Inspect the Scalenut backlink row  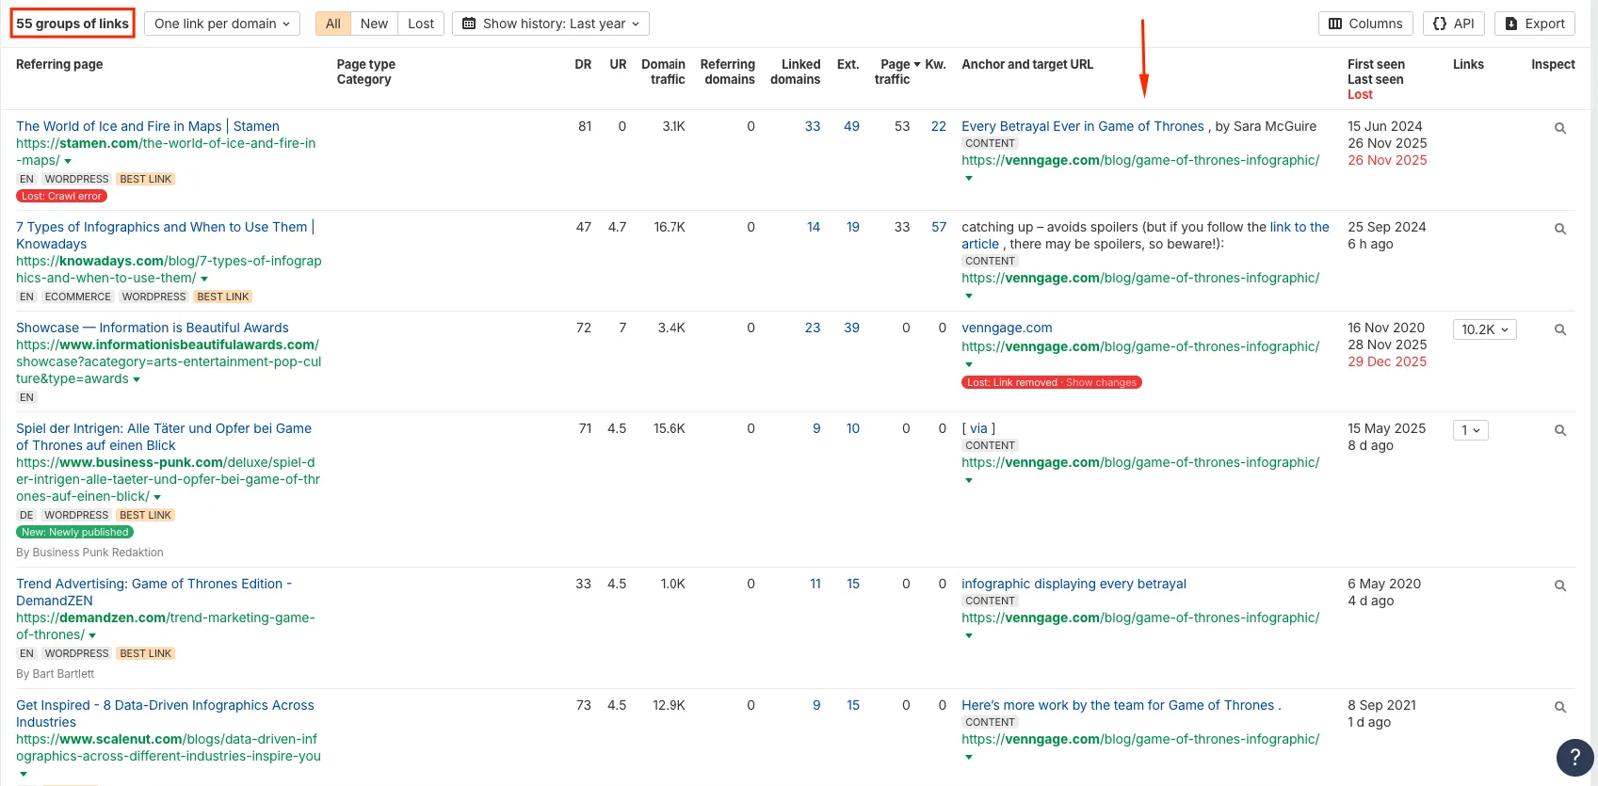pyautogui.click(x=1559, y=707)
